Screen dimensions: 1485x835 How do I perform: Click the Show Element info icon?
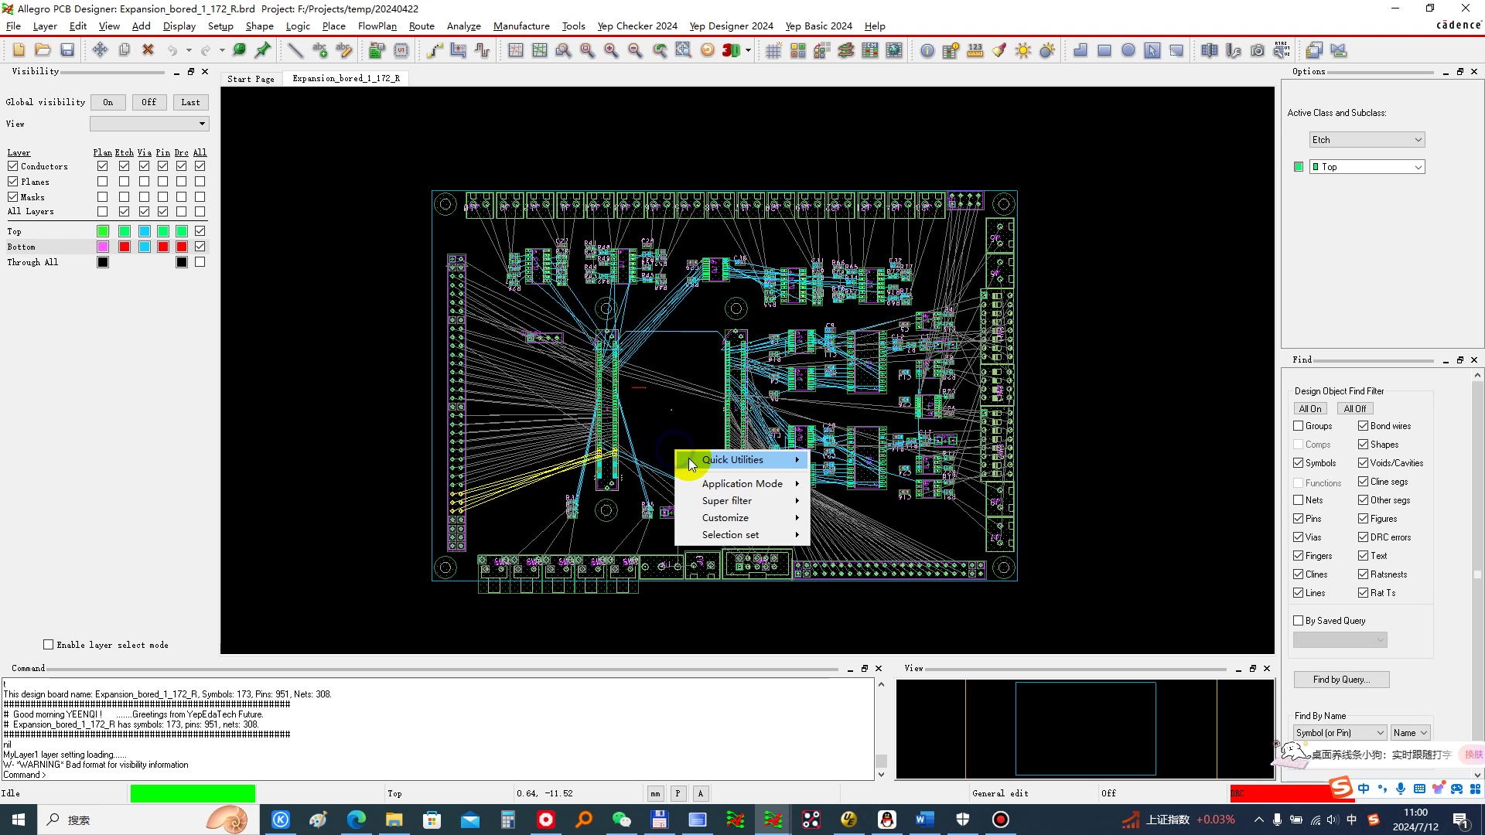coord(927,50)
